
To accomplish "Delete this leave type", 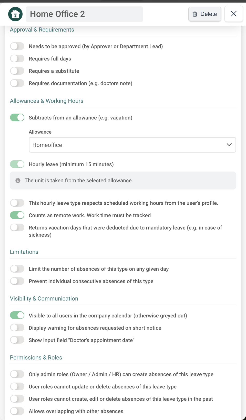I will (x=205, y=14).
